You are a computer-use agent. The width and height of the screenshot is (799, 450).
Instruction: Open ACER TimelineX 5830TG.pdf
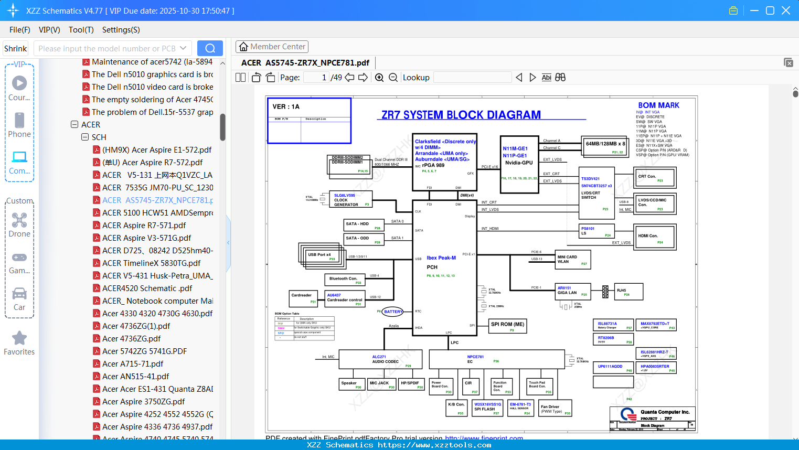pos(151,263)
